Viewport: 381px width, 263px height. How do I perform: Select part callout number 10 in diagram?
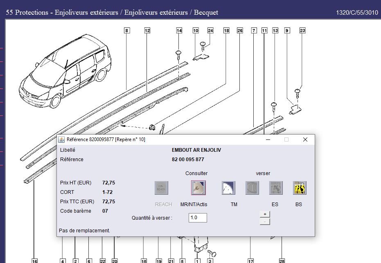tap(196, 31)
